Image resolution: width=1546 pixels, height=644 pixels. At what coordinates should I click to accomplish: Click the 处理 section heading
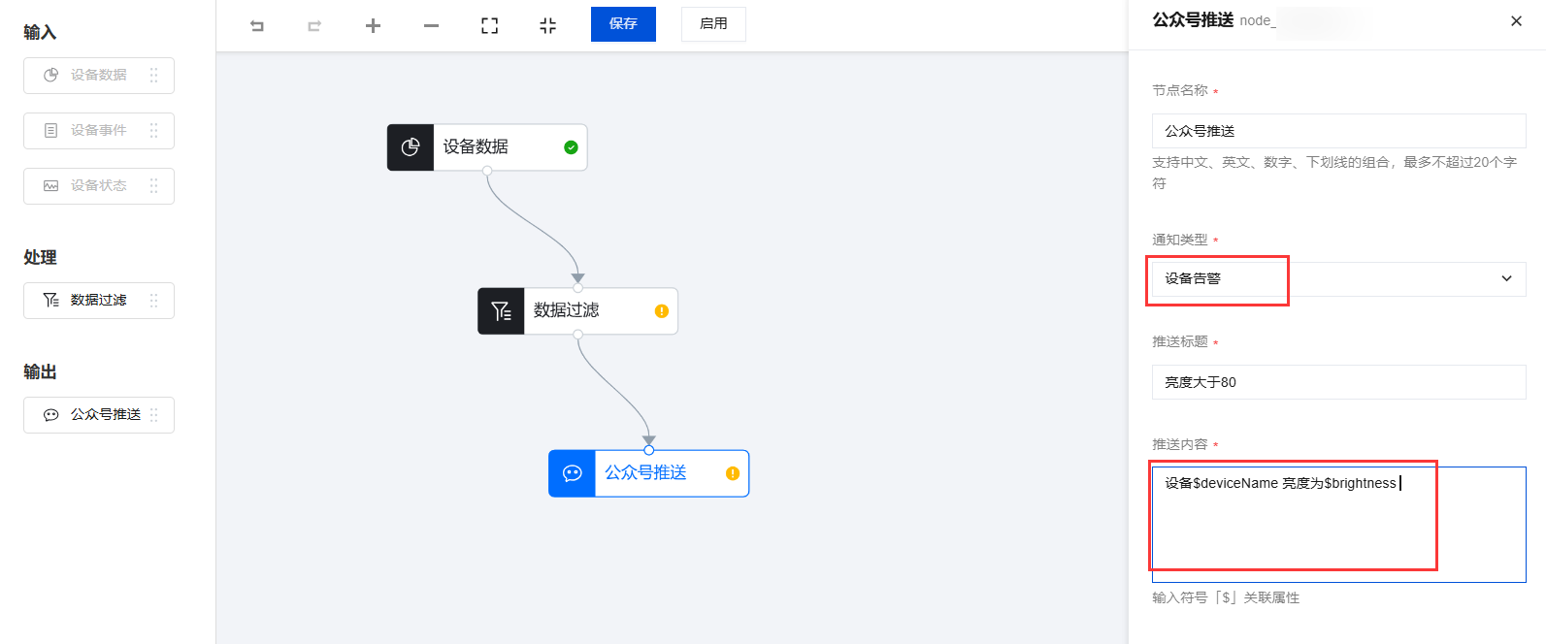[40, 257]
